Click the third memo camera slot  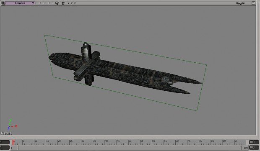click(47, 3)
